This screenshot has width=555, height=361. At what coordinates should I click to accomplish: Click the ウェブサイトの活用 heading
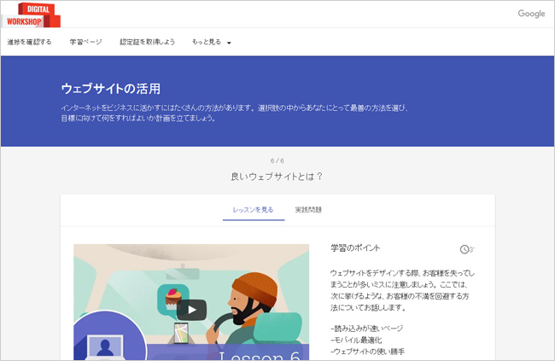coord(111,89)
